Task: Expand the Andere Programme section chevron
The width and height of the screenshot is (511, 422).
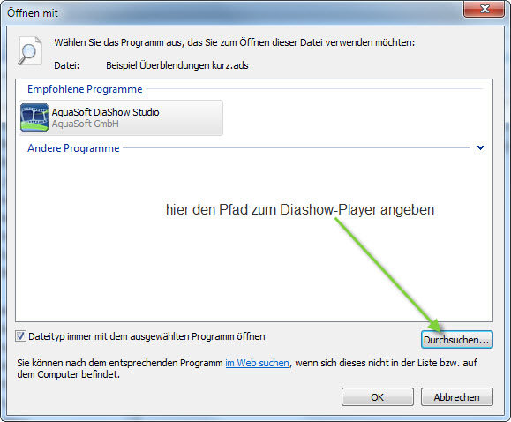Action: [x=480, y=147]
